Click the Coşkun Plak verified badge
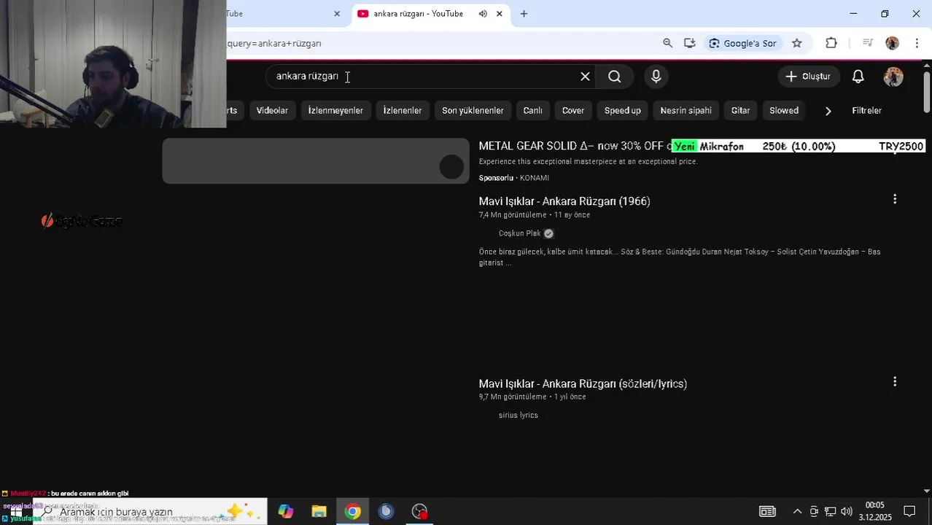 (x=548, y=233)
